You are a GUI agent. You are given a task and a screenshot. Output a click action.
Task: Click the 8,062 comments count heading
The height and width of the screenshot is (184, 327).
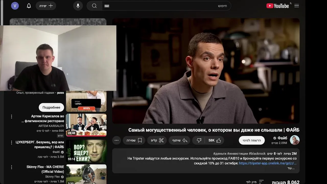(286, 182)
